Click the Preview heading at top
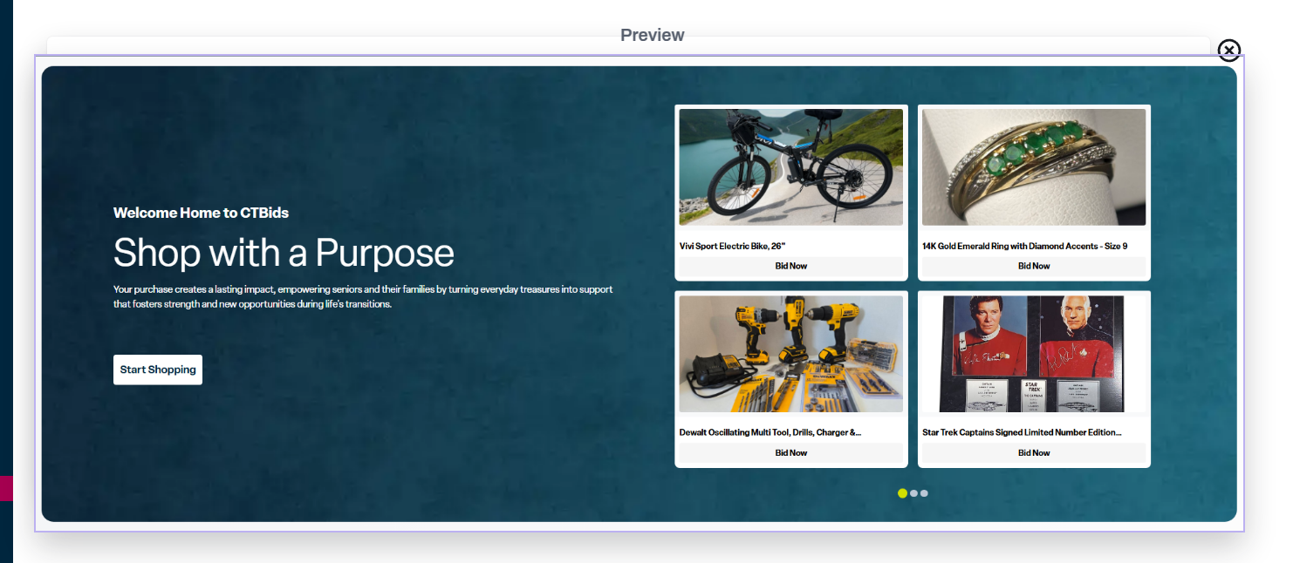 tap(652, 35)
